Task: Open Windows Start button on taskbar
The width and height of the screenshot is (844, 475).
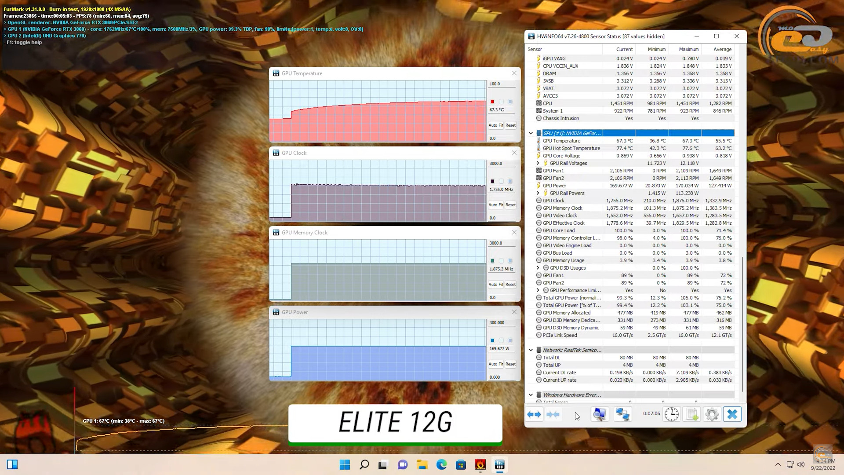Action: point(345,464)
